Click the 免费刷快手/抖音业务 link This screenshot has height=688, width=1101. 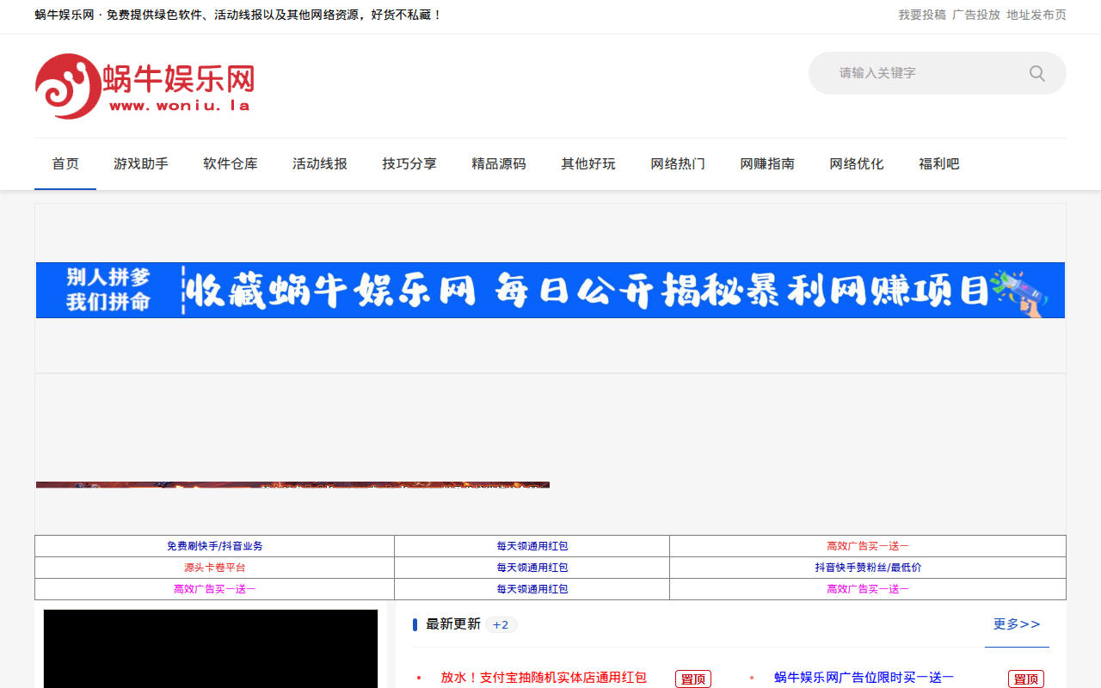coord(213,545)
